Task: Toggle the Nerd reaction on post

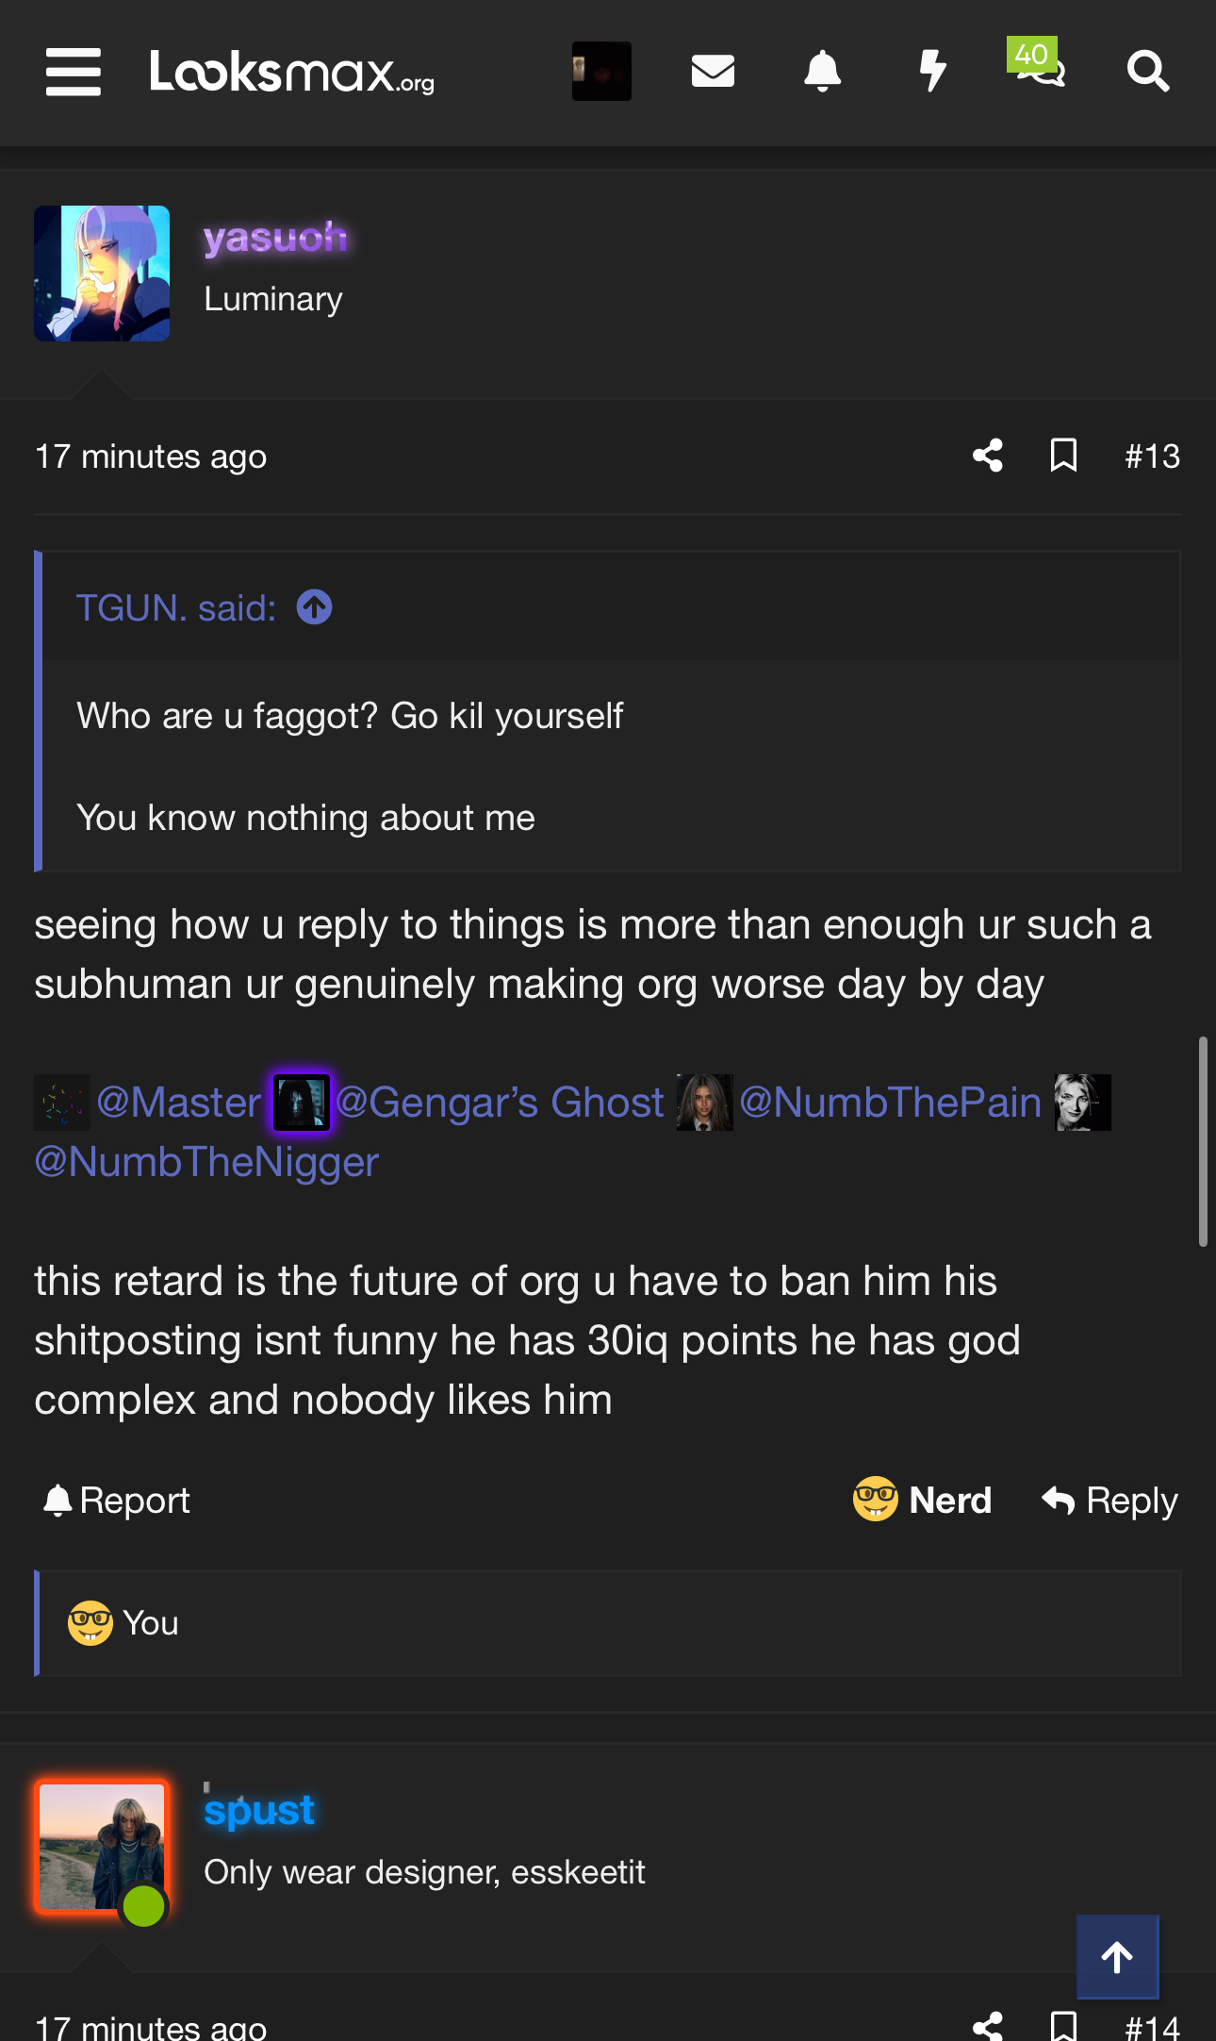Action: 922,1500
